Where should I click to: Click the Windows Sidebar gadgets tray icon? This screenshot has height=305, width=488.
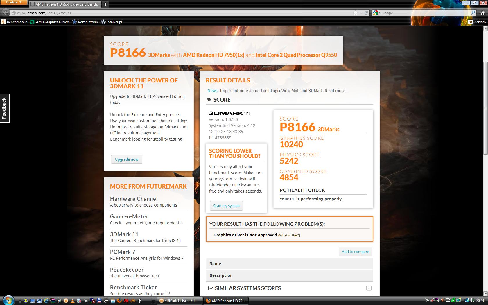[459, 300]
